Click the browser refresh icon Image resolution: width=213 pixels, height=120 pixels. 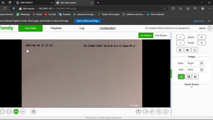coord(5,9)
